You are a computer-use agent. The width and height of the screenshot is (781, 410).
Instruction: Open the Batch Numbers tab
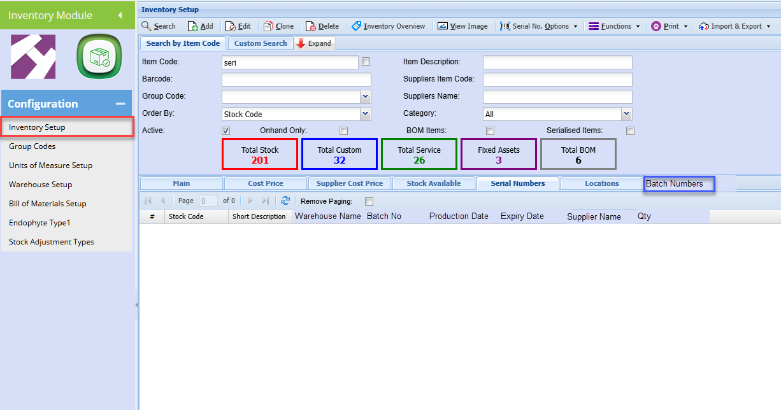click(678, 184)
